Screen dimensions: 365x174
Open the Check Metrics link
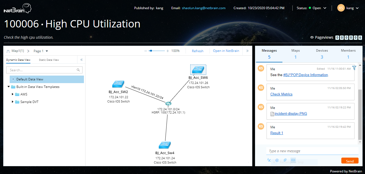(281, 94)
